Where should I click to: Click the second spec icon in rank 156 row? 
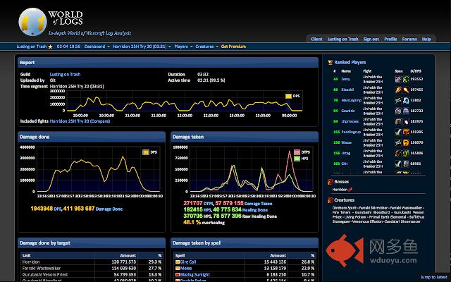(406, 142)
